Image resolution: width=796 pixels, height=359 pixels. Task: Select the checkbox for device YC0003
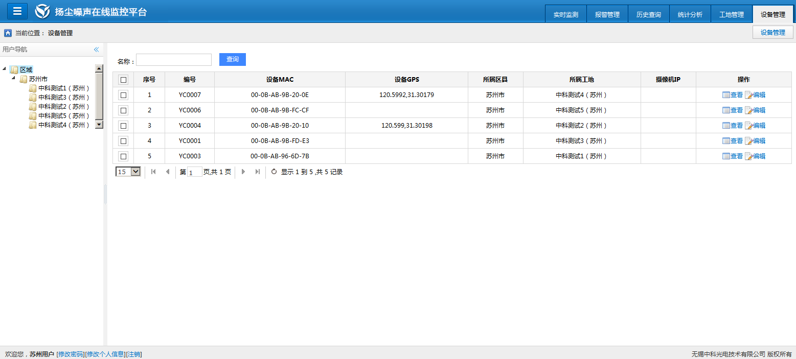[123, 156]
